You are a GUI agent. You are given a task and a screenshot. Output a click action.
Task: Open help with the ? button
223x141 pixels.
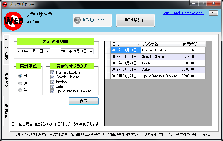pos(213,13)
